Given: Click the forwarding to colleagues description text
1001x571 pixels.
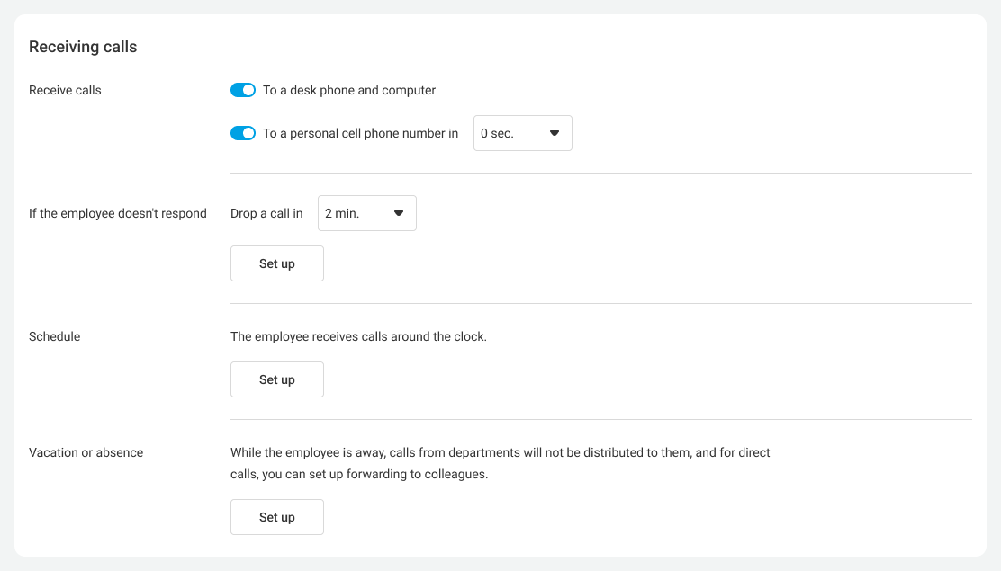Looking at the screenshot, I should point(500,463).
